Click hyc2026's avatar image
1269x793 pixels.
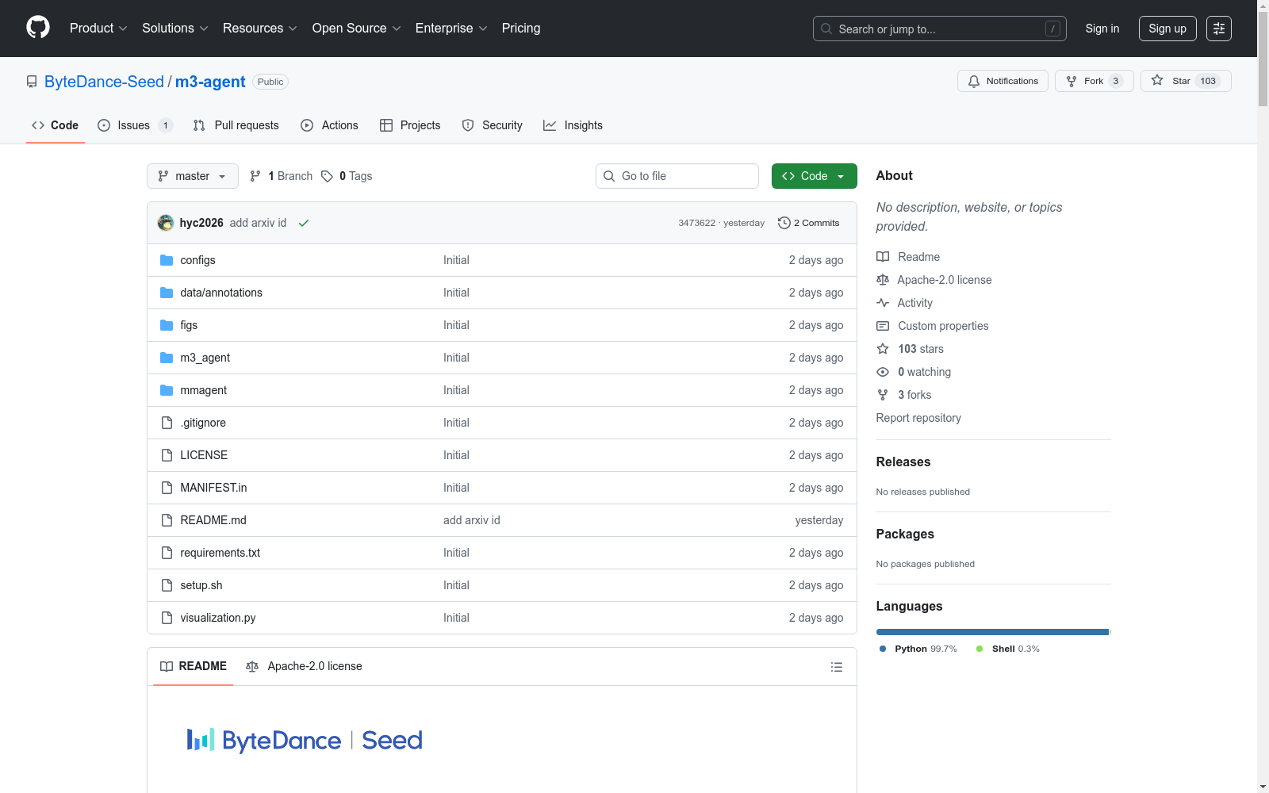pyautogui.click(x=166, y=223)
